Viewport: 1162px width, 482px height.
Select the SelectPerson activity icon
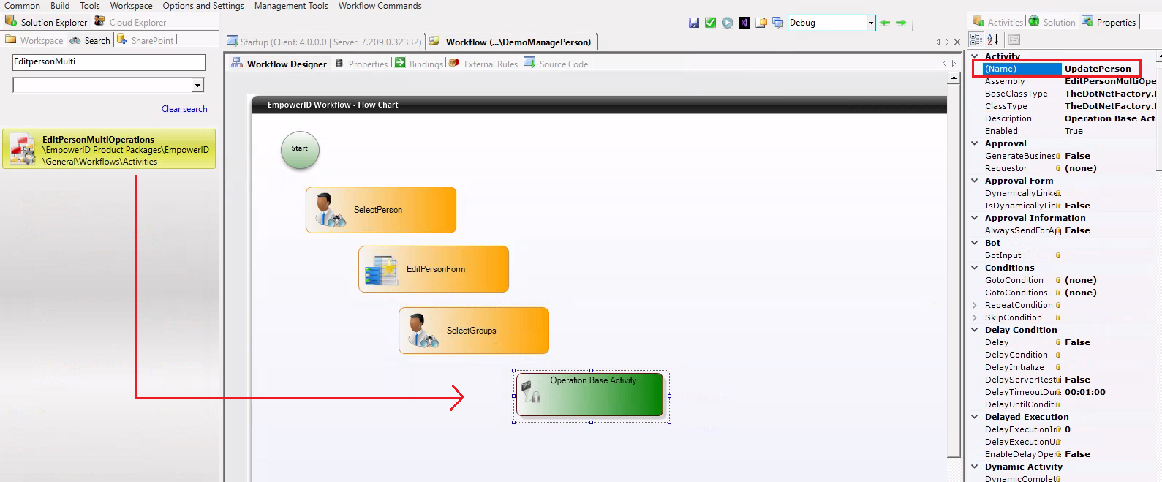pyautogui.click(x=330, y=210)
